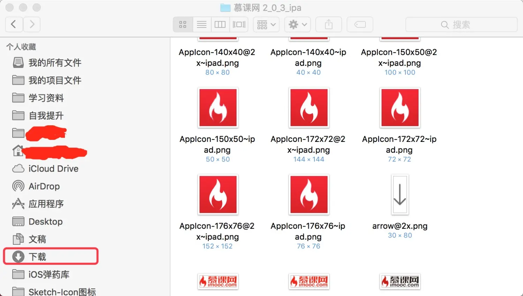Open the item arrangement dropdown
The width and height of the screenshot is (523, 296).
coord(266,24)
